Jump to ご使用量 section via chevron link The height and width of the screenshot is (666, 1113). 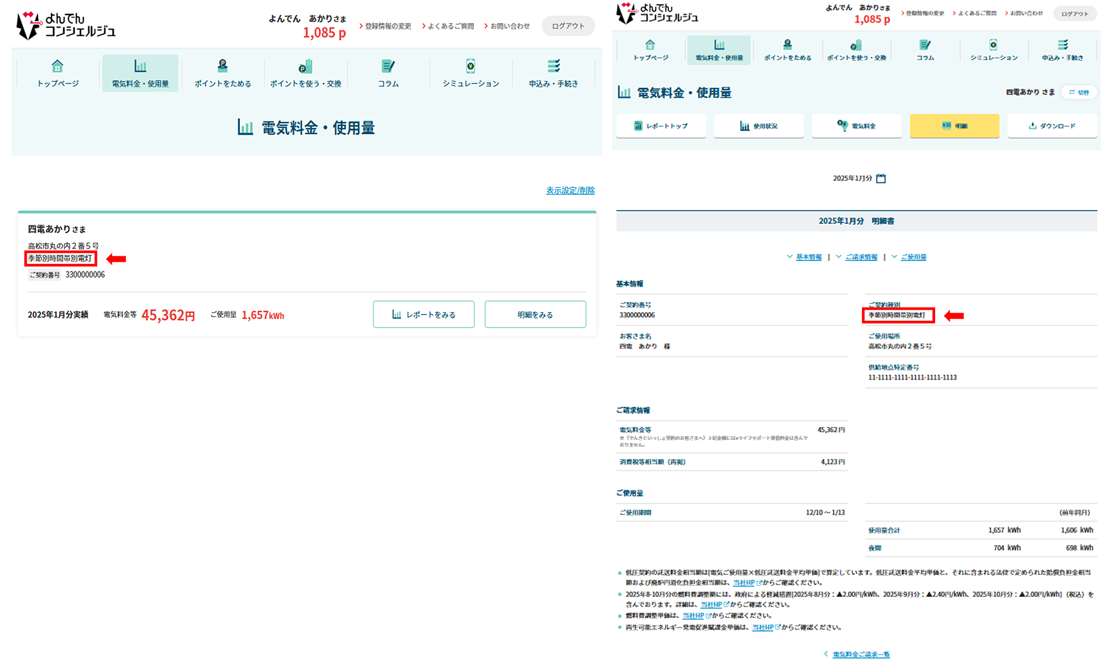point(913,257)
